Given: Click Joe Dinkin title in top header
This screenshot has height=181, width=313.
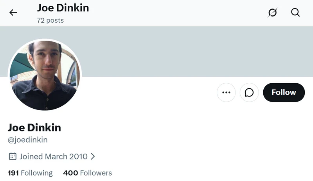Looking at the screenshot, I should [x=63, y=8].
